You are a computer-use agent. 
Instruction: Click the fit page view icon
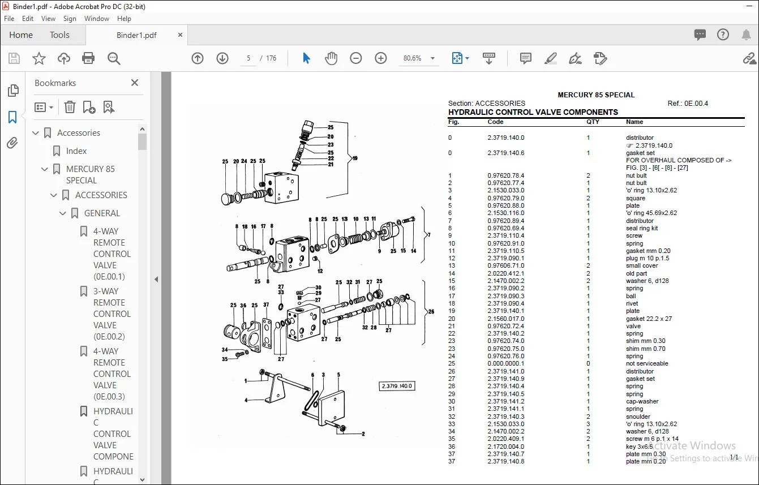(x=457, y=58)
